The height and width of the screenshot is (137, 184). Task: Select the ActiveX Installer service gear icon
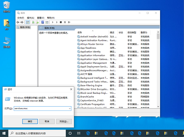78,36
